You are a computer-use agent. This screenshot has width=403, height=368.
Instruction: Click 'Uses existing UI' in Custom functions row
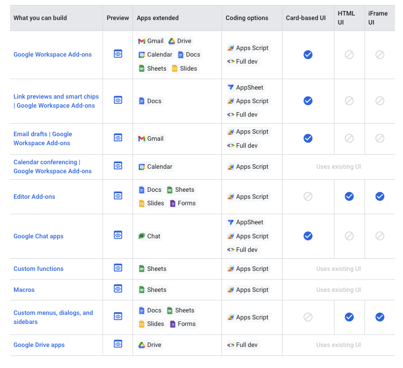coord(338,269)
